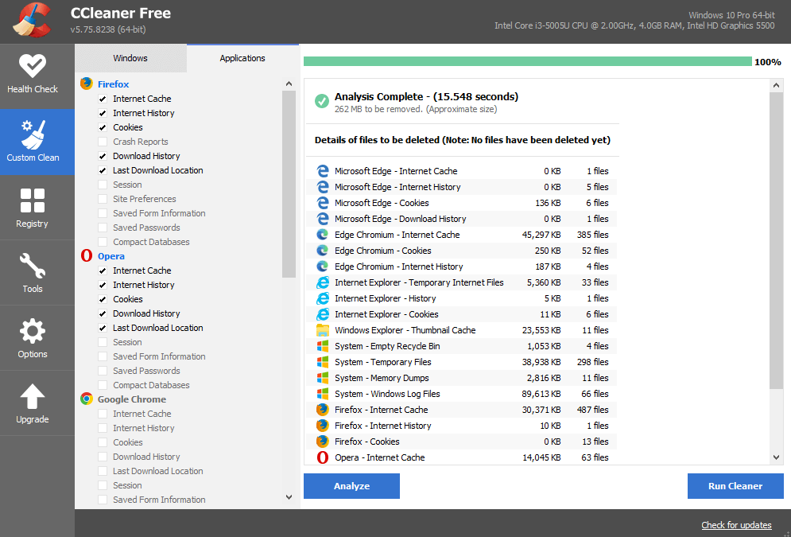Click the results panel scroll down arrow

click(x=777, y=457)
